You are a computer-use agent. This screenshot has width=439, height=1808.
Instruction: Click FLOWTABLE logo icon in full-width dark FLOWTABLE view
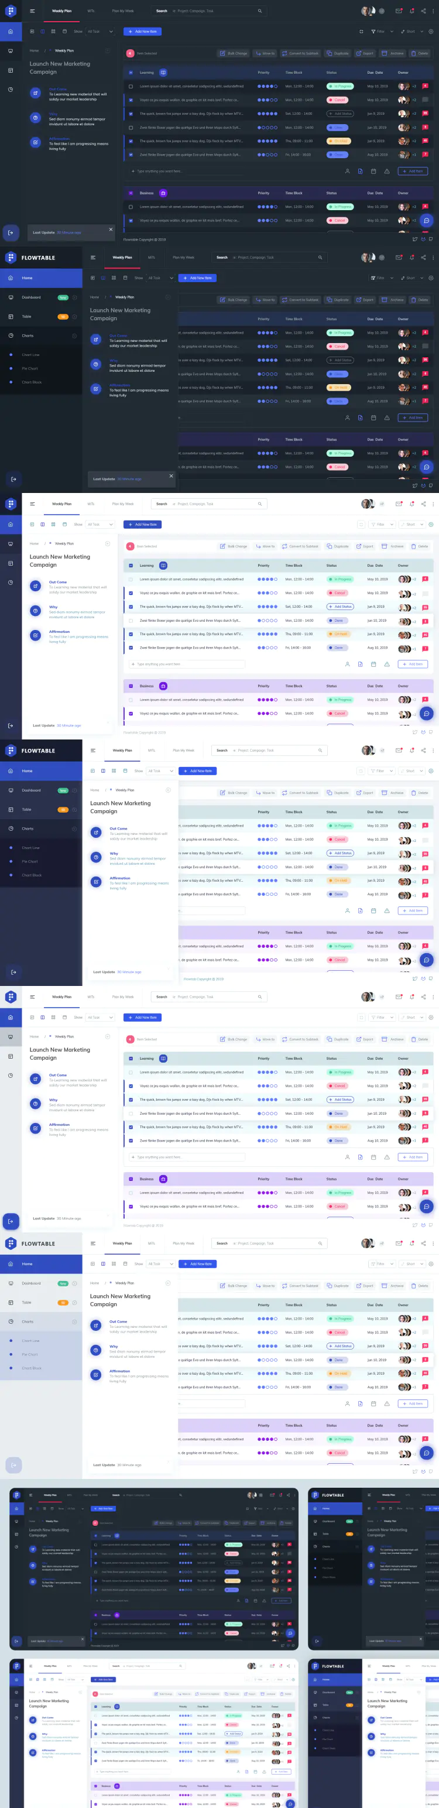11,258
